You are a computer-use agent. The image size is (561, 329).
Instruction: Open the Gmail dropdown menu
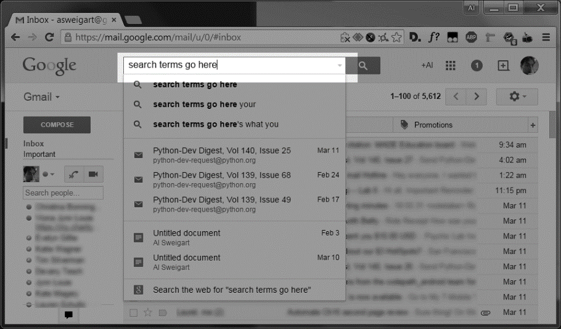pos(41,97)
